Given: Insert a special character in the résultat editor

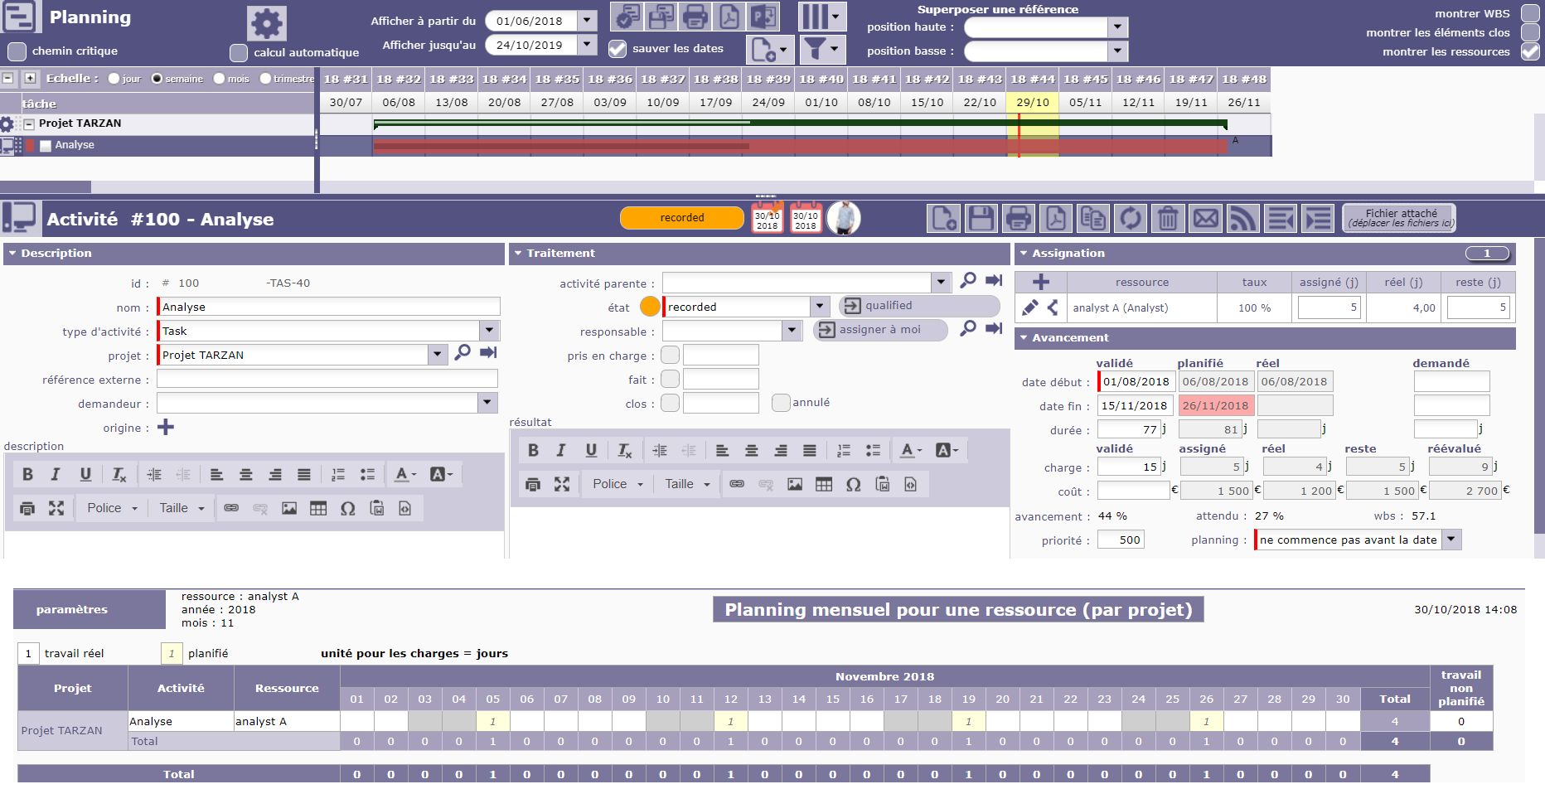Looking at the screenshot, I should pyautogui.click(x=854, y=484).
